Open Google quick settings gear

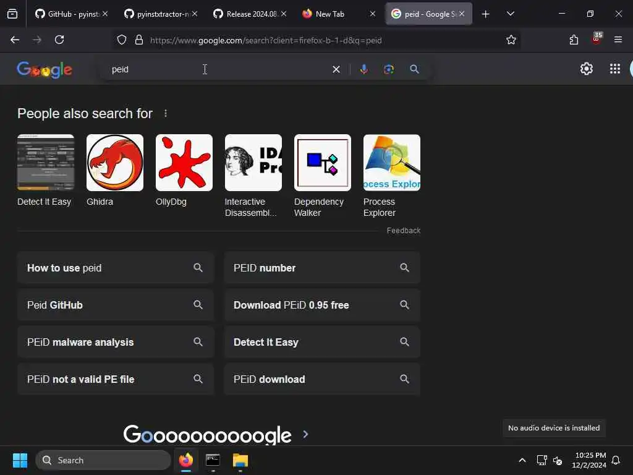(586, 69)
